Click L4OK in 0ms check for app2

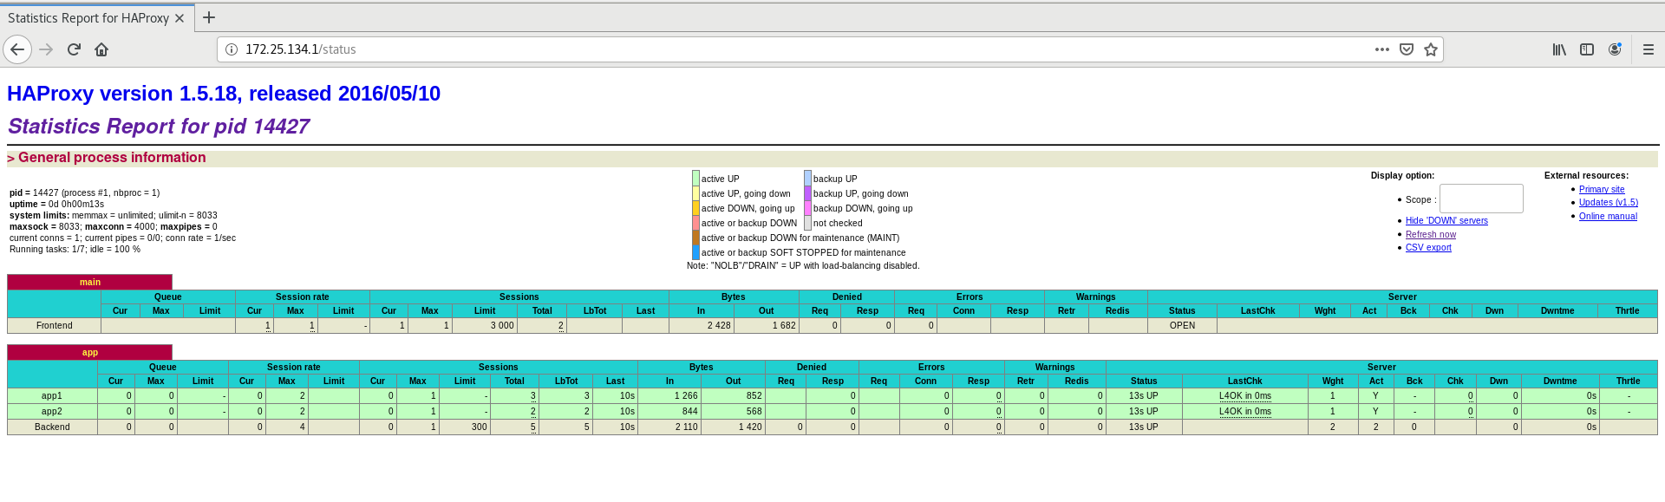1245,411
